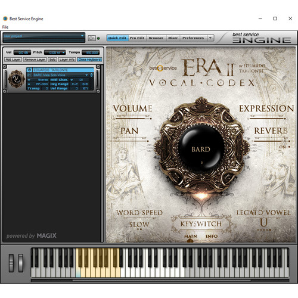This screenshot has width=298, height=298.
Task: Click the KEYSWITCH button
Action: click(201, 224)
